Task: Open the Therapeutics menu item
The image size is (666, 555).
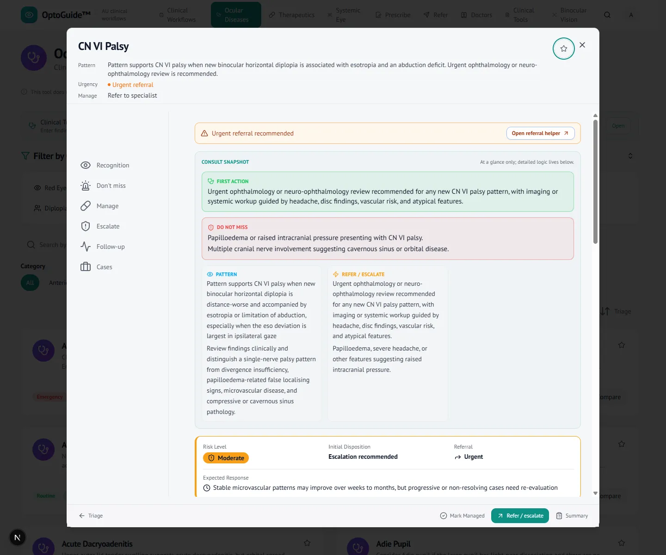Action: 291,15
